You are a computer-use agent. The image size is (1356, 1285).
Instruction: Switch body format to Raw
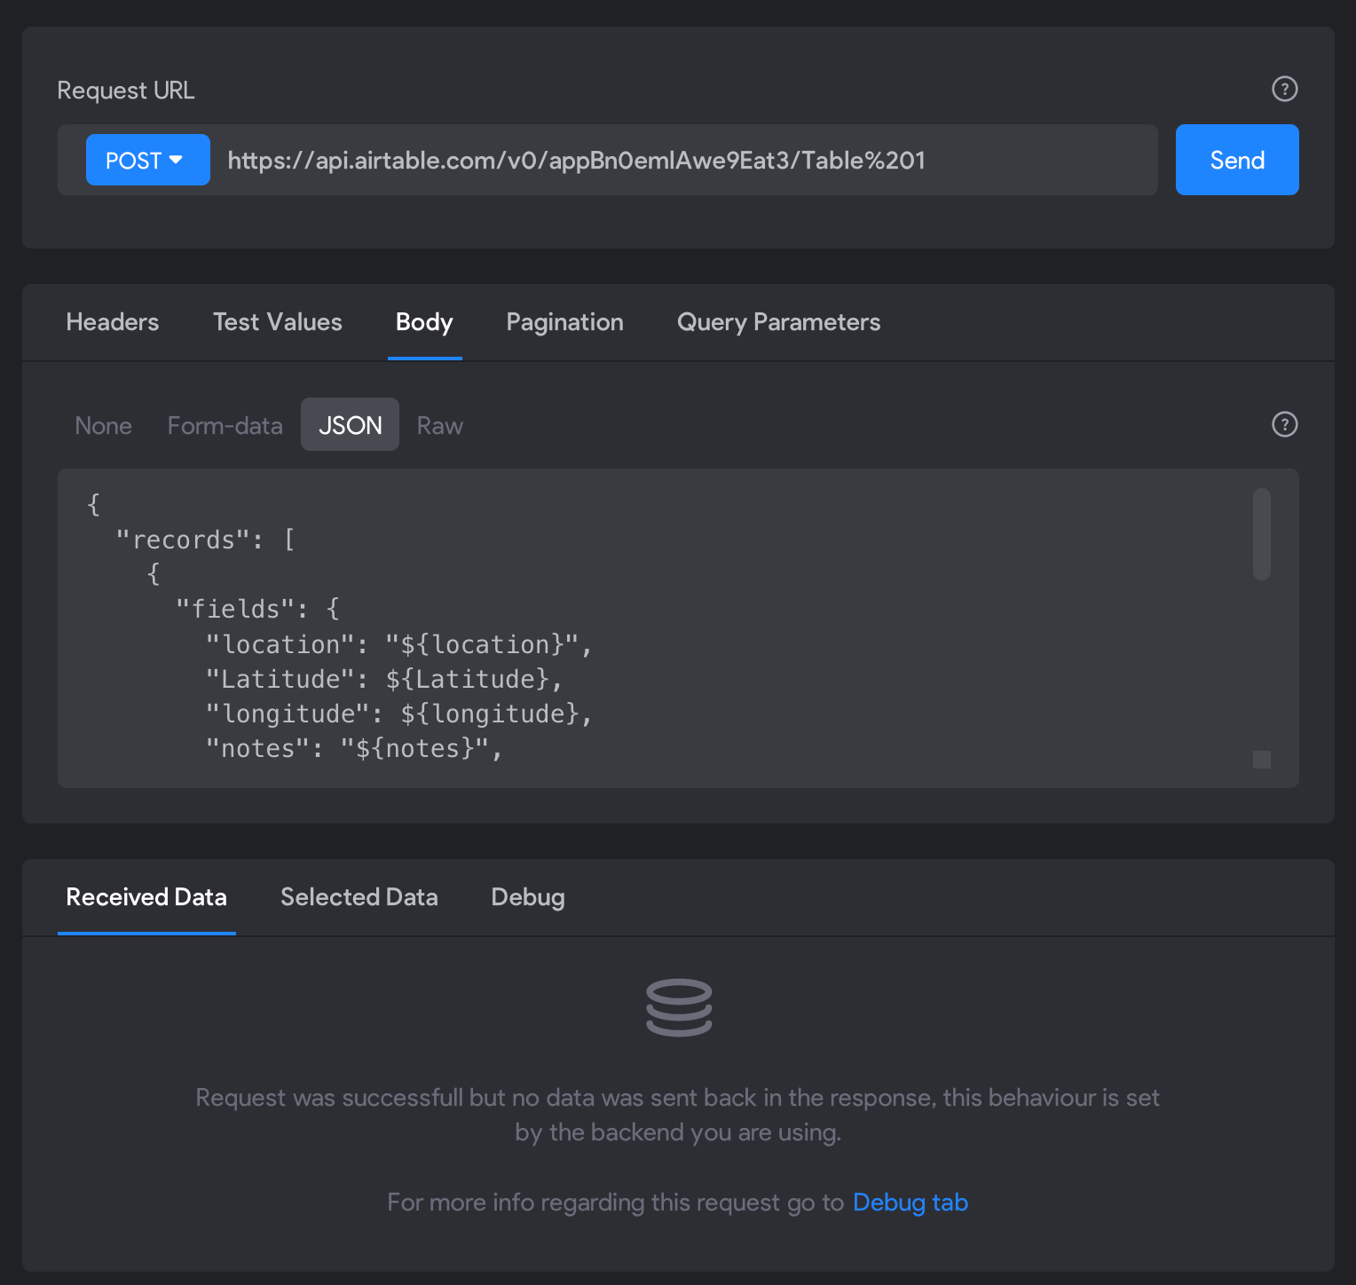pyautogui.click(x=440, y=425)
